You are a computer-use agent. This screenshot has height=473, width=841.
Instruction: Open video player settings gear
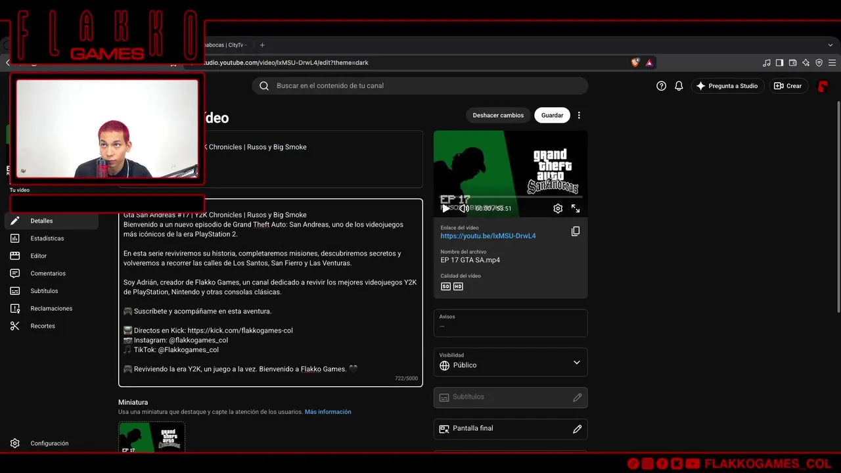coord(558,208)
